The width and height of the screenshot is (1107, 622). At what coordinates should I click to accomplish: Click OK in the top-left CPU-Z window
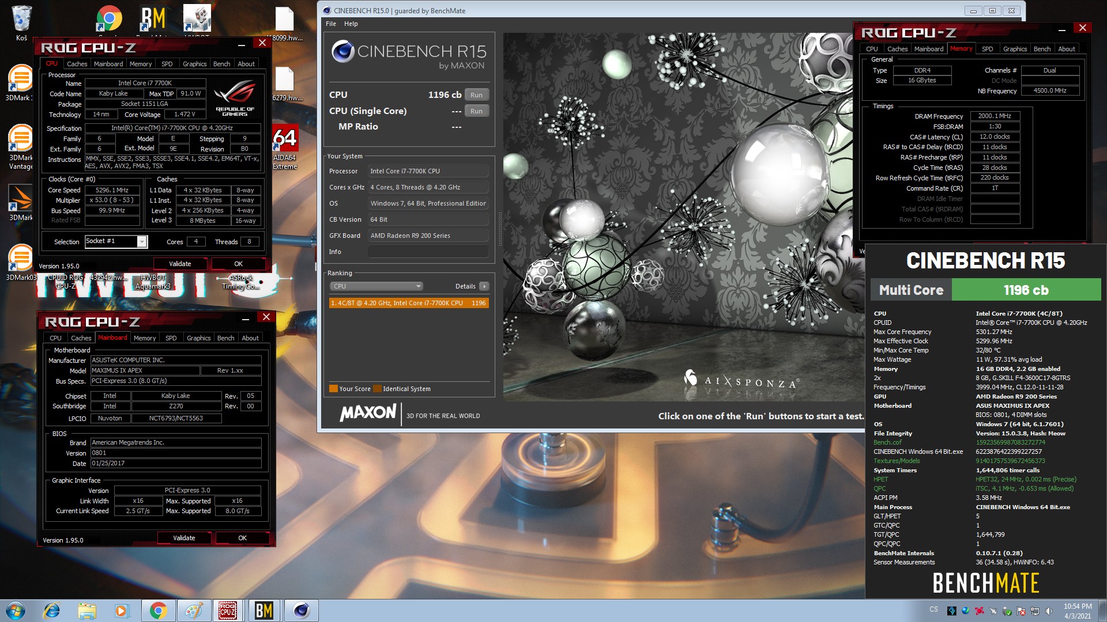[238, 264]
